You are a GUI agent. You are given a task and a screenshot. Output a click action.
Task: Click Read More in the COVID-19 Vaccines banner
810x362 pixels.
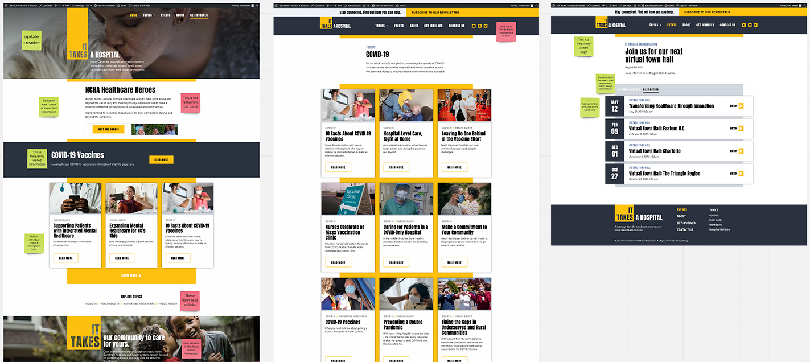click(161, 159)
